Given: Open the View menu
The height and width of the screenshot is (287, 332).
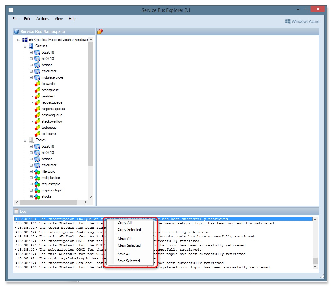Looking at the screenshot, I should (59, 19).
